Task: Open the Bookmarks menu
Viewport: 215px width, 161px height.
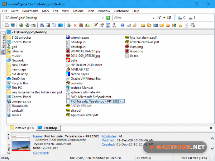Action: pyautogui.click(x=30, y=11)
